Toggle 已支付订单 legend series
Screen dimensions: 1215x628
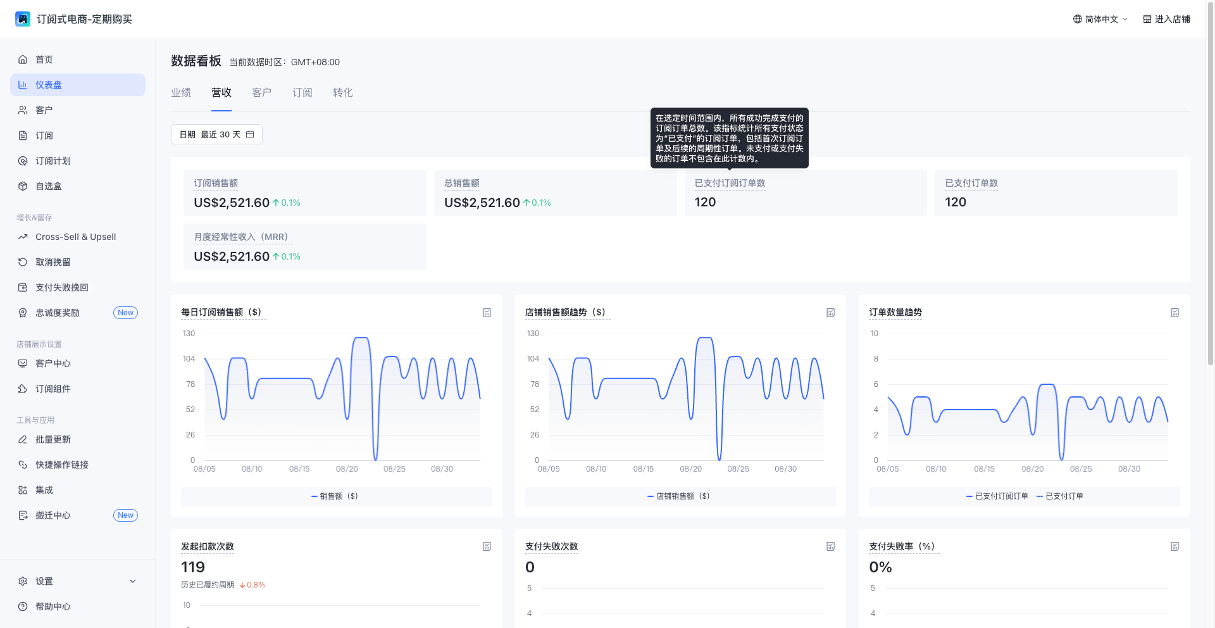(1060, 496)
